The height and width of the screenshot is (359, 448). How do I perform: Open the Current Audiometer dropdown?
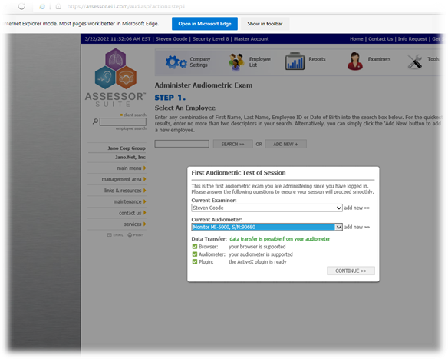pos(267,227)
